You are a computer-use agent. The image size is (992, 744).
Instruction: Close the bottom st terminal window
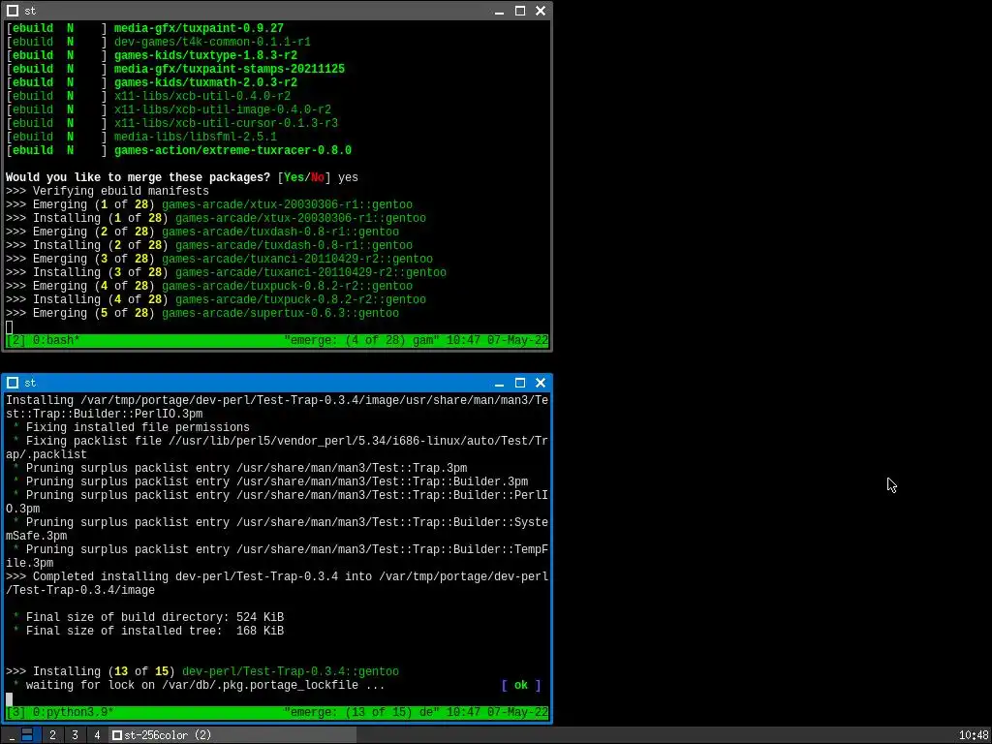[541, 383]
